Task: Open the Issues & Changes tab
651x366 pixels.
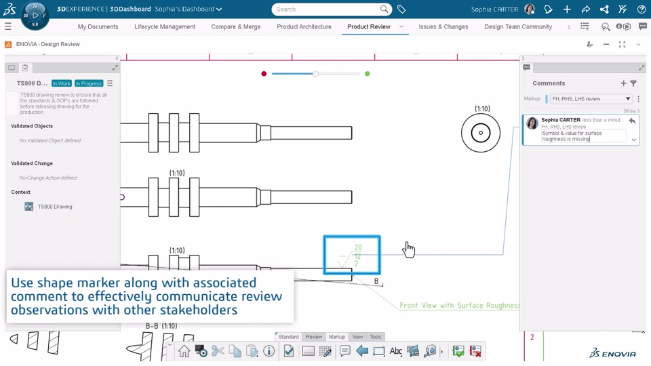Action: click(443, 26)
